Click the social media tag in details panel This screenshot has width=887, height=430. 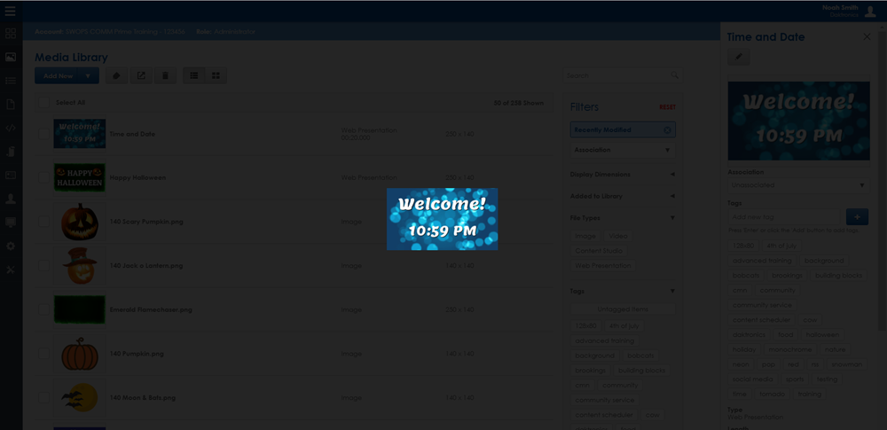(x=752, y=379)
